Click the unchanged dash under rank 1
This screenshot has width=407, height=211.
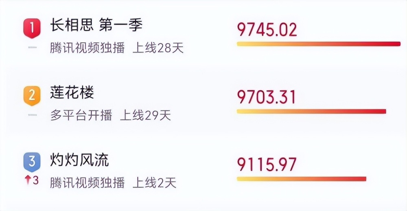point(32,48)
